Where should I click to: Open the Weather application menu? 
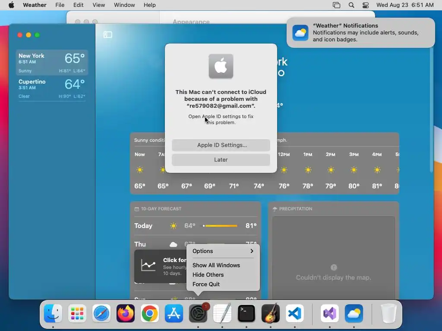[35, 5]
